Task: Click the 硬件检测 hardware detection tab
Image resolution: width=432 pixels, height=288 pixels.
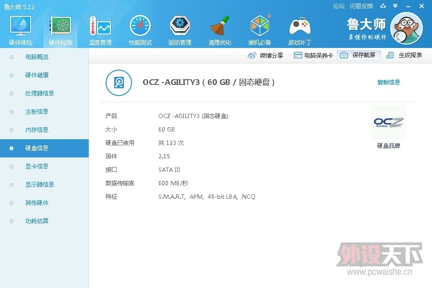Action: tap(60, 30)
